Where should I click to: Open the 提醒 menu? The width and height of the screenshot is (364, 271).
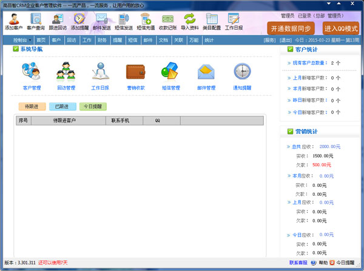tap(118, 40)
